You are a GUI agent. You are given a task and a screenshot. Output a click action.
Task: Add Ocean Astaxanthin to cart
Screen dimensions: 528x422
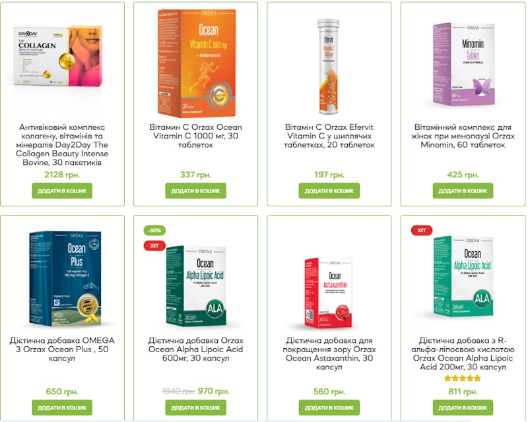tap(329, 407)
